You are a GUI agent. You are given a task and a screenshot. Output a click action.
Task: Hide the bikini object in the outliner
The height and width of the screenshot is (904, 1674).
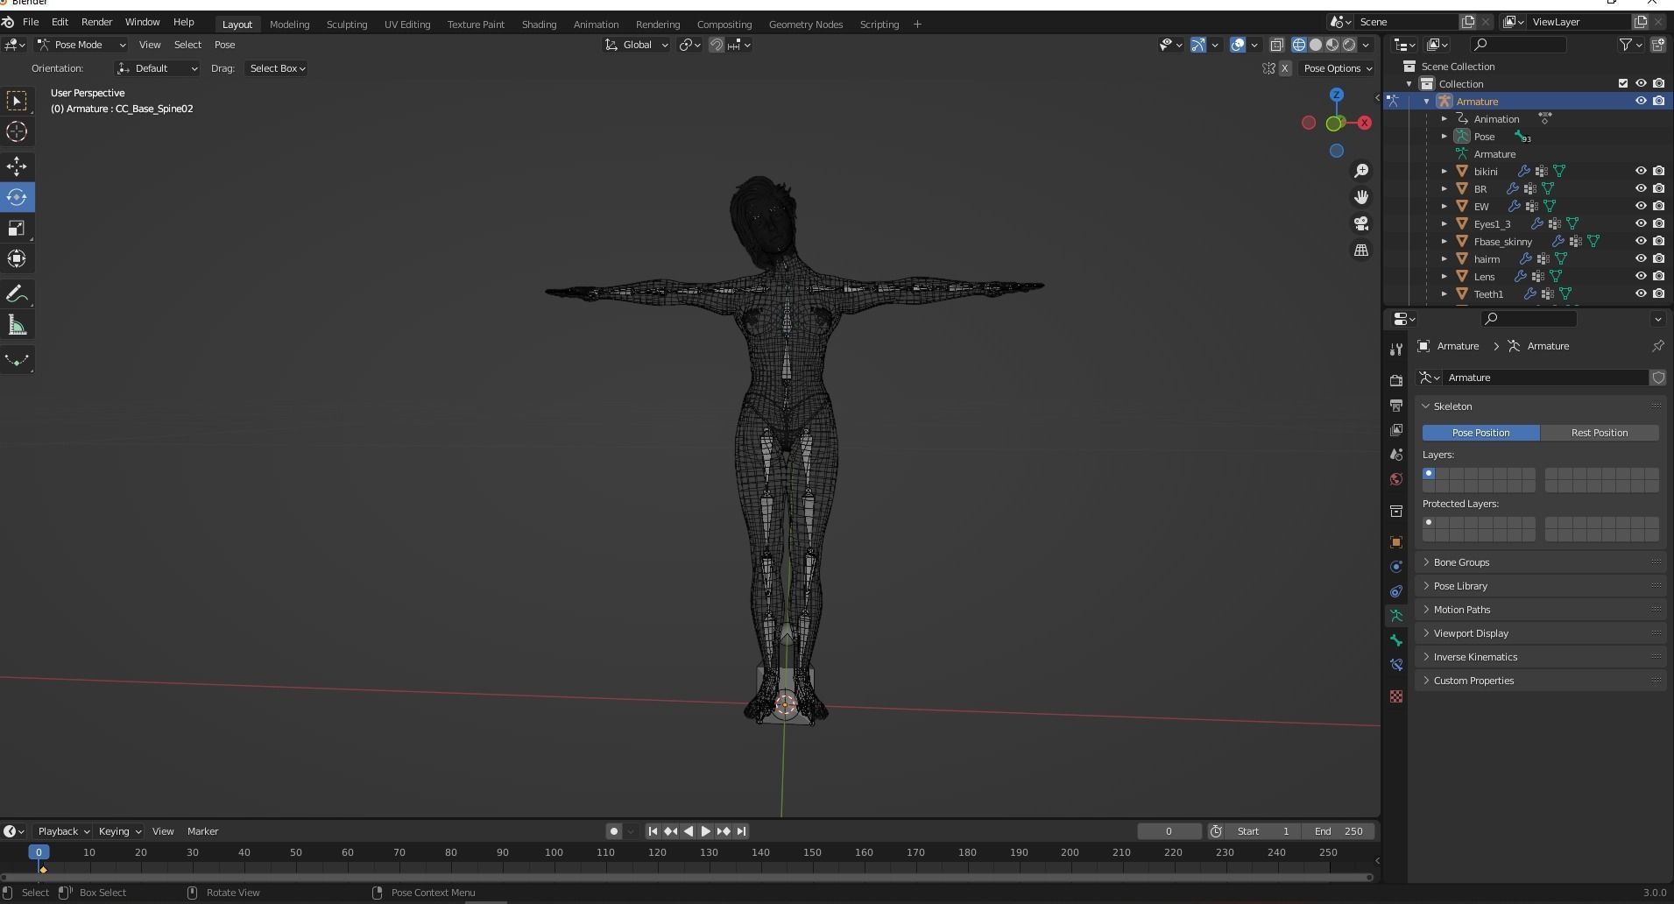pyautogui.click(x=1639, y=171)
